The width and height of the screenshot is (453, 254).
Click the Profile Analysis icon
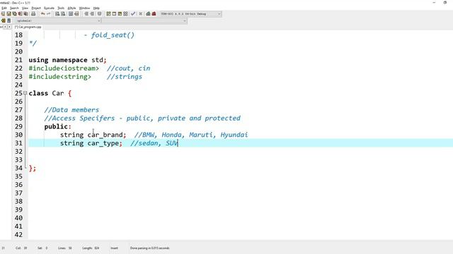[148, 14]
